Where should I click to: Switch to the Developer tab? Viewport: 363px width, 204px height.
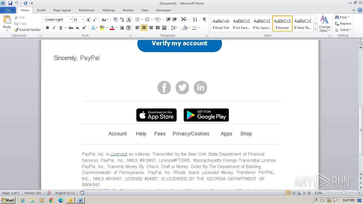click(x=164, y=10)
